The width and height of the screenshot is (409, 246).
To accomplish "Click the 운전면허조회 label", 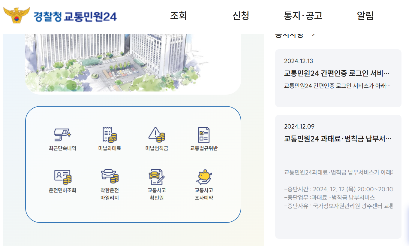I will coord(62,190).
